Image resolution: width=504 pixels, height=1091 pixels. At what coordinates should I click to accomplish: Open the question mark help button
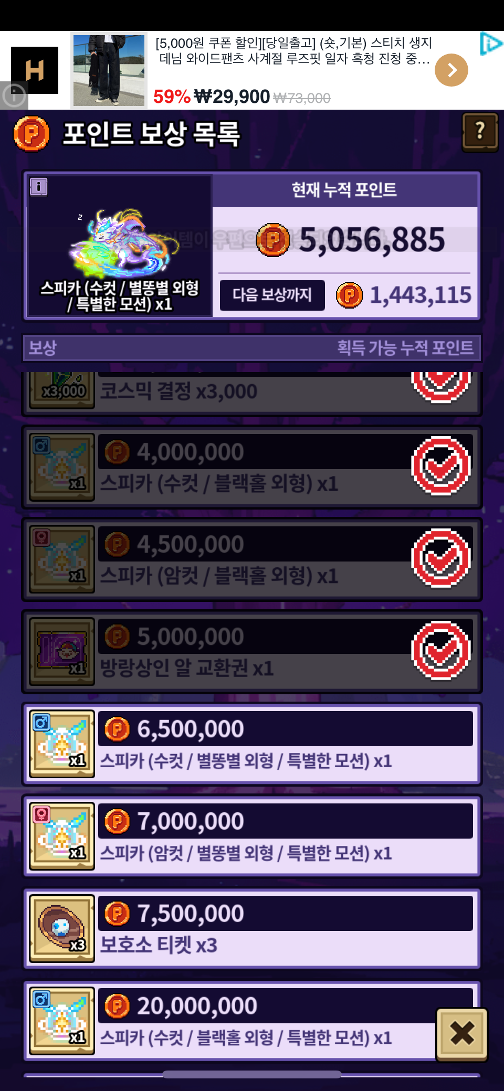point(480,132)
